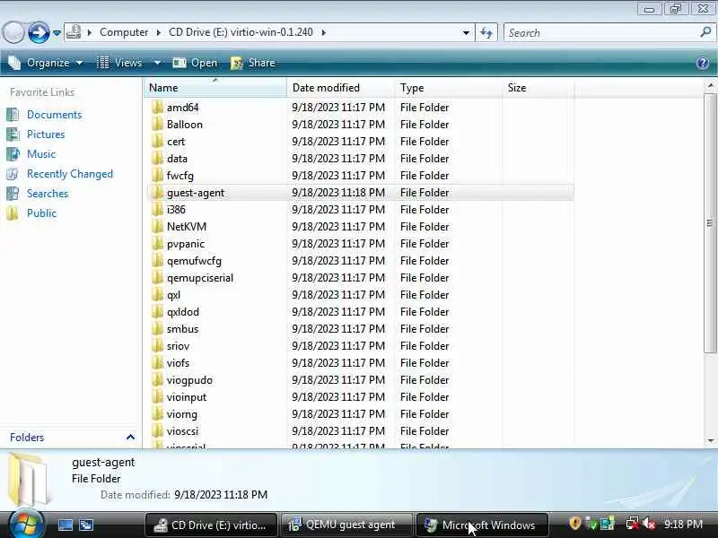Viewport: 718px width, 538px height.
Task: Select the cert folder icon
Action: 158,142
